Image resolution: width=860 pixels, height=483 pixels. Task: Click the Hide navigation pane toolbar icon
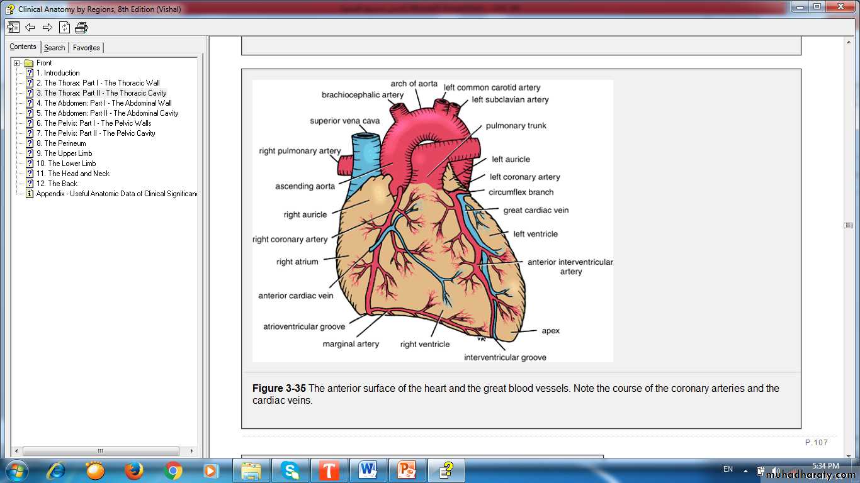point(13,27)
